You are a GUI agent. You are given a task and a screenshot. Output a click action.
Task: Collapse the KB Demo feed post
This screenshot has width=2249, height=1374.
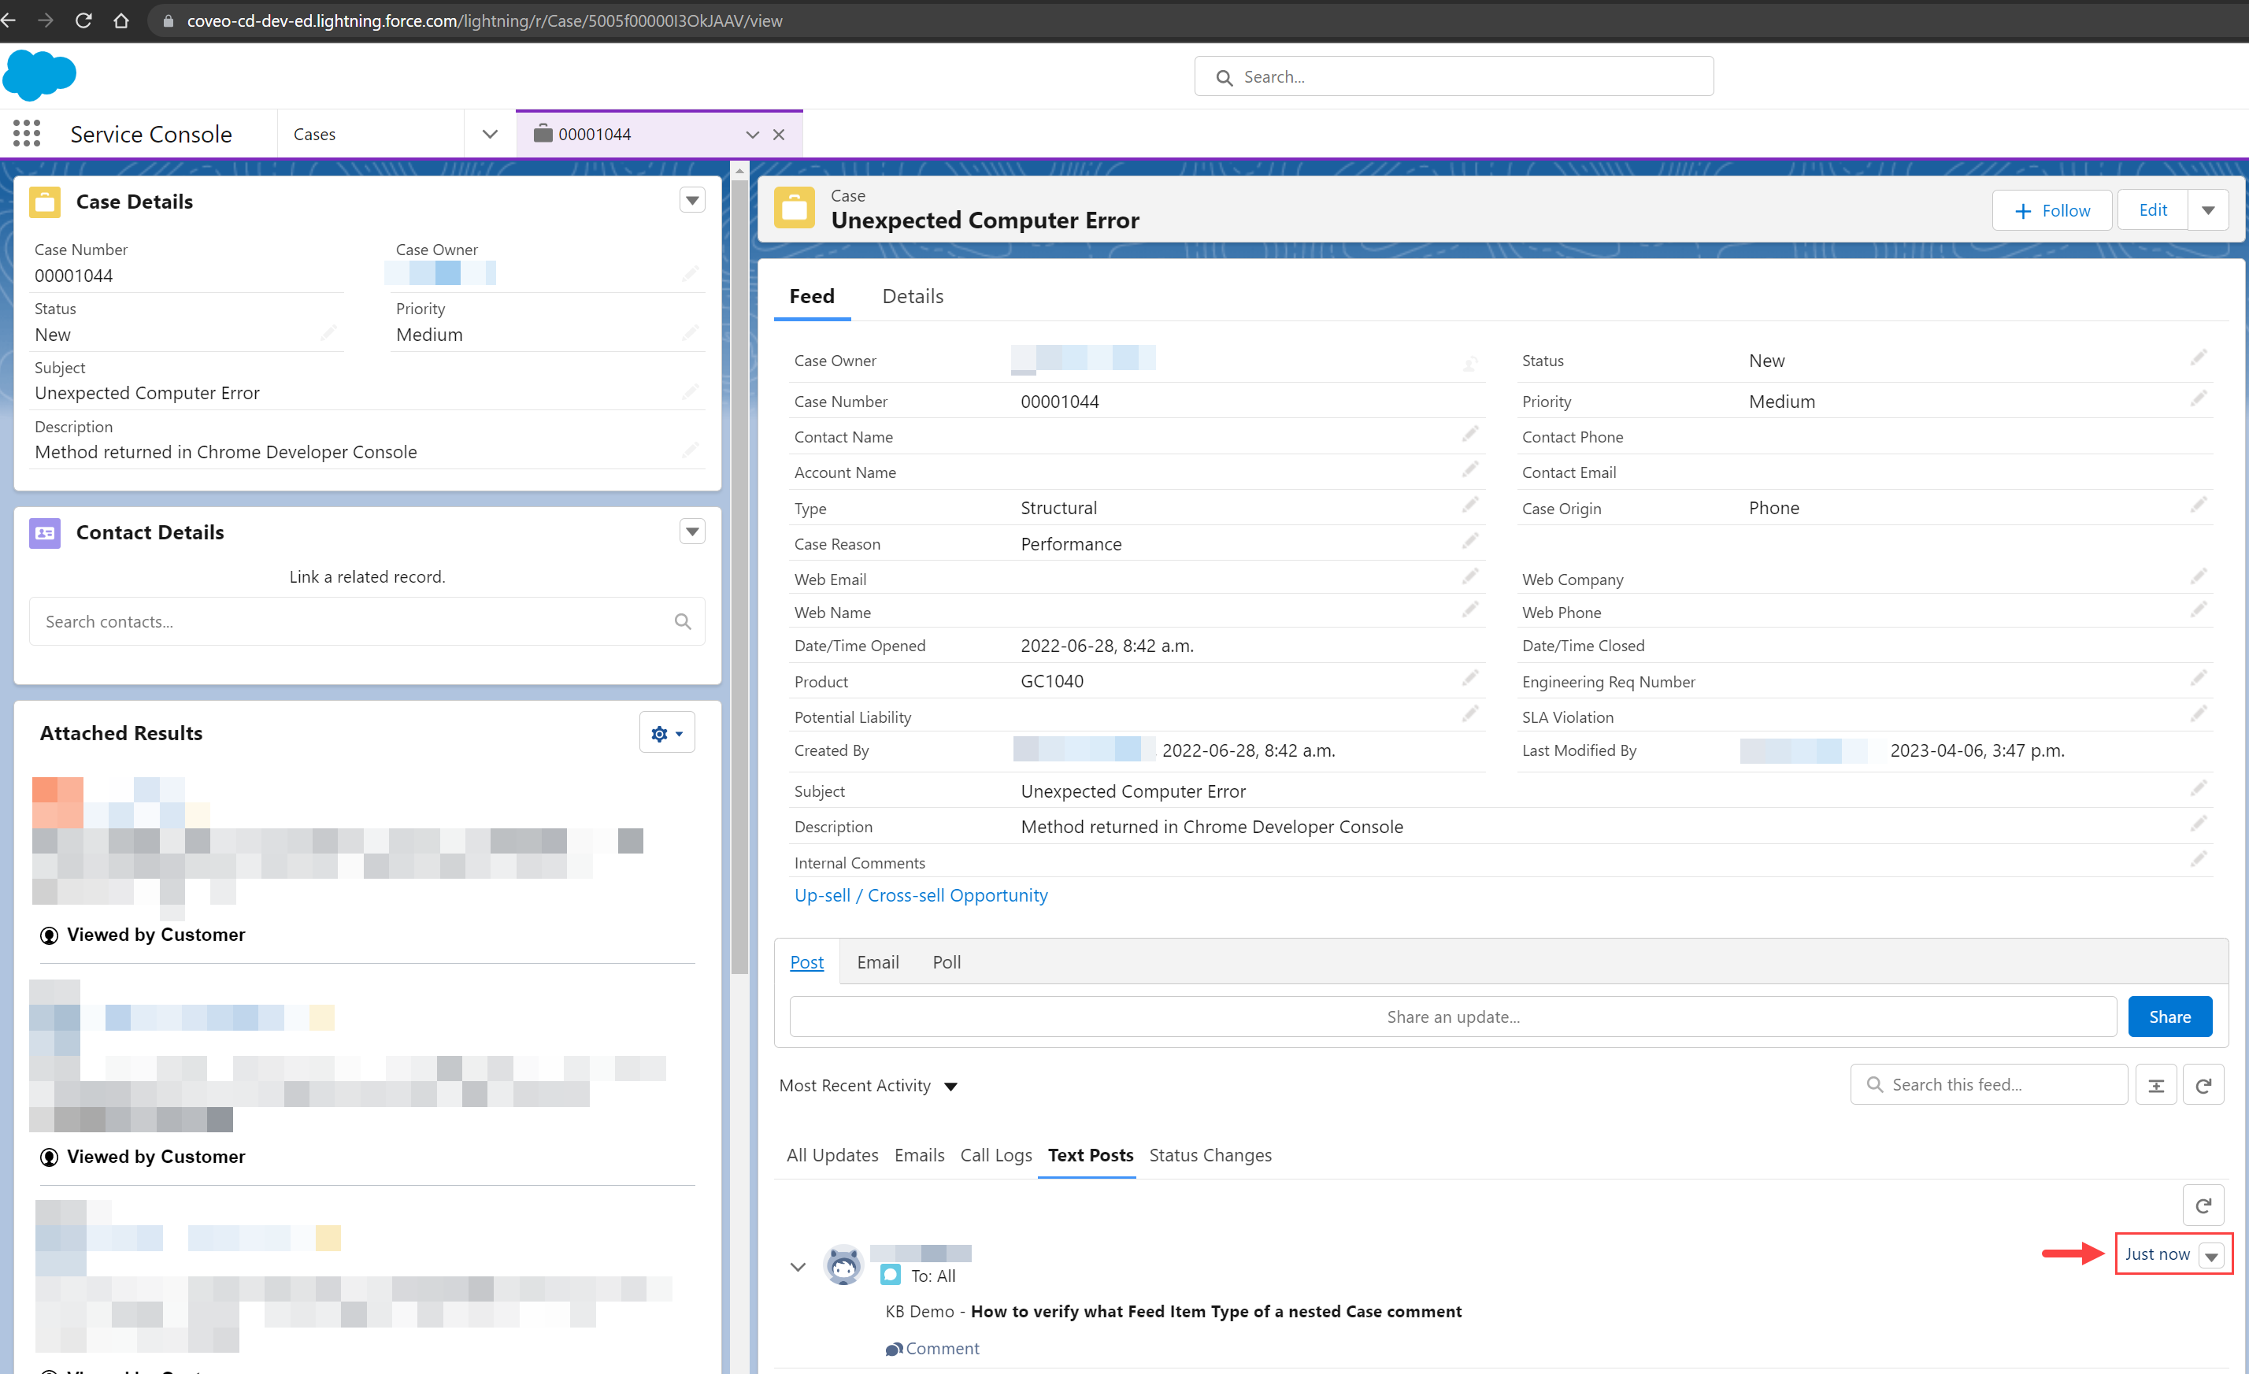[798, 1267]
